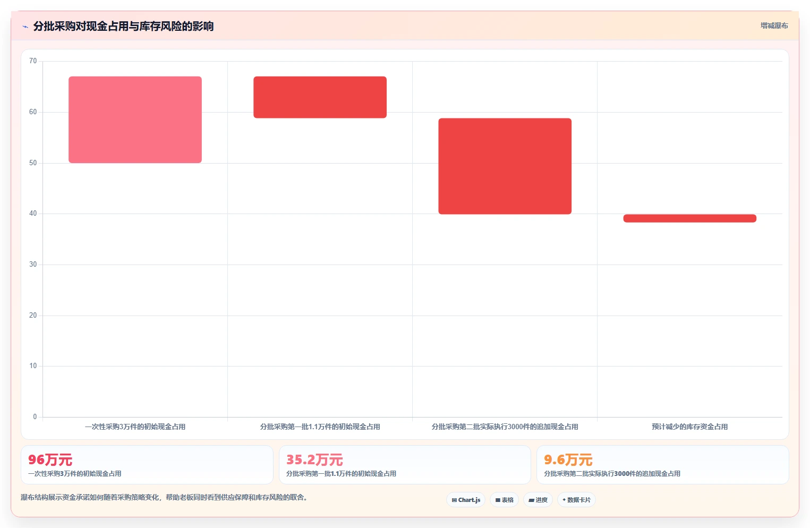
Task: Click the 96万元 card caption 一次性采购3万件的初始现金占用
Action: pos(75,473)
